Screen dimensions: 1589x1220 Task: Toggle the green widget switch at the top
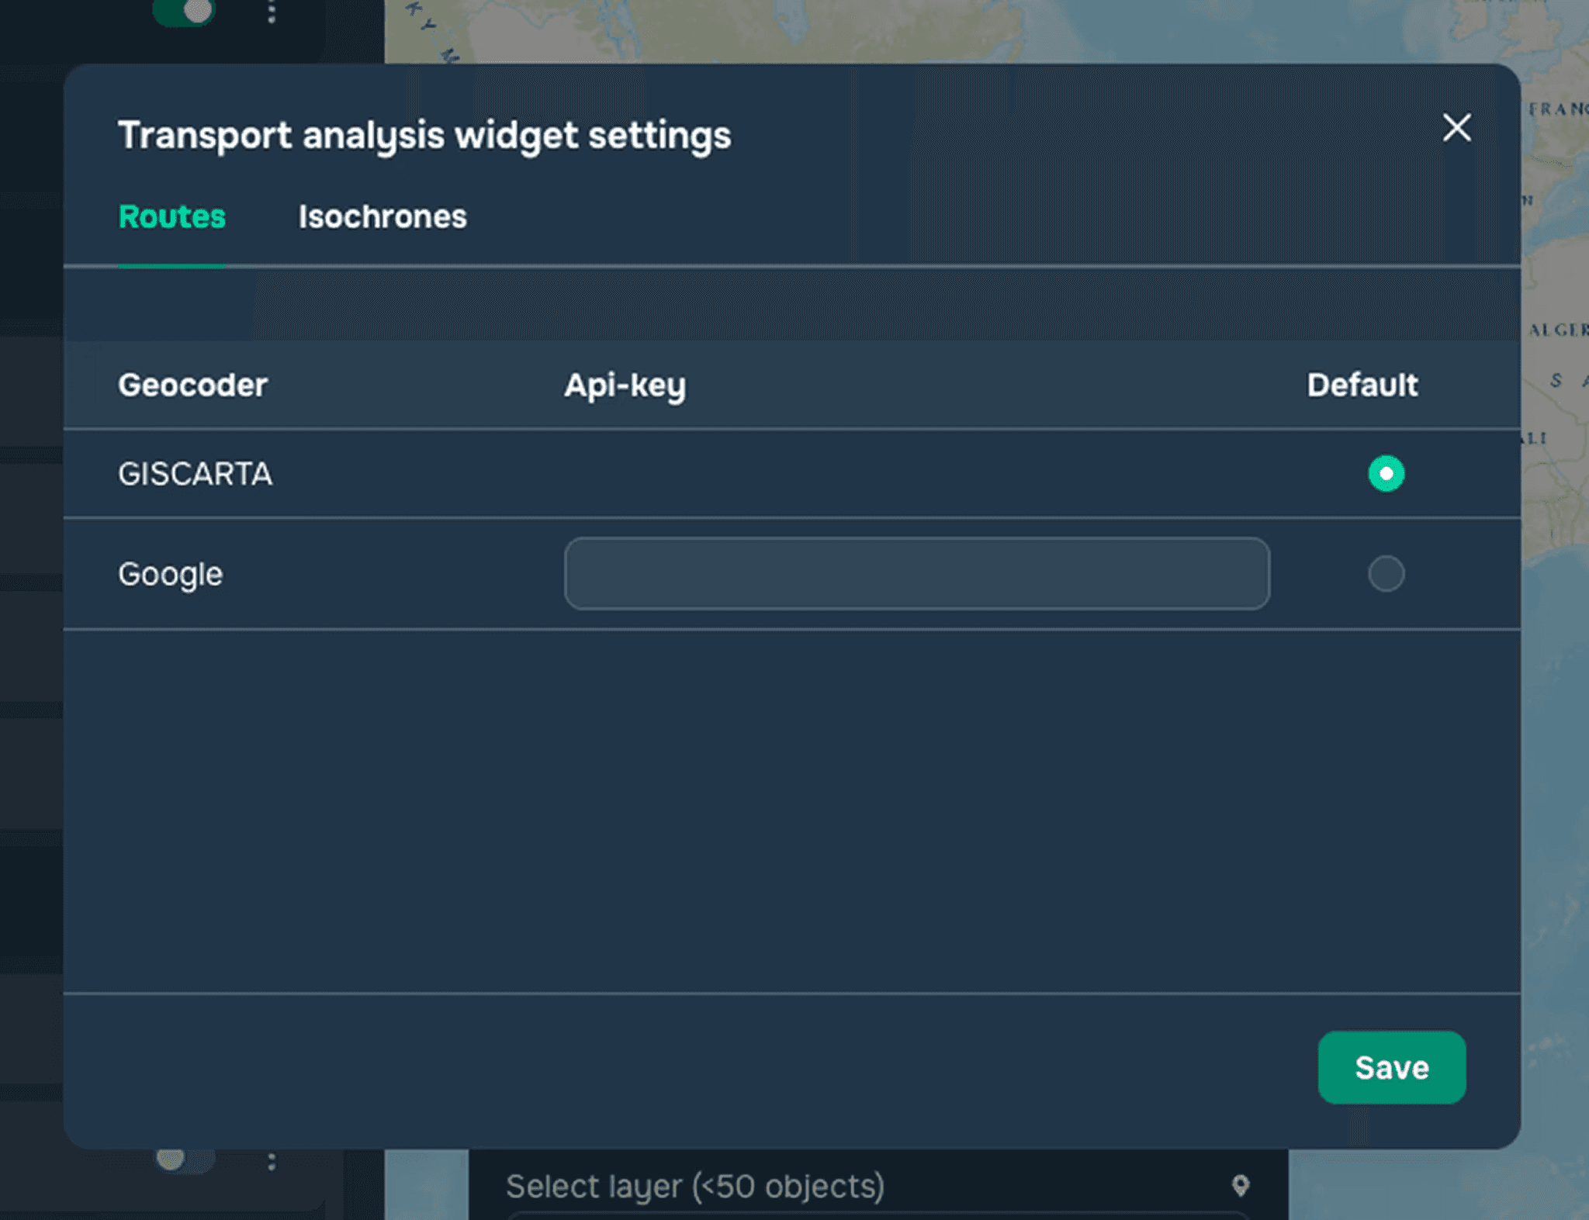click(184, 11)
